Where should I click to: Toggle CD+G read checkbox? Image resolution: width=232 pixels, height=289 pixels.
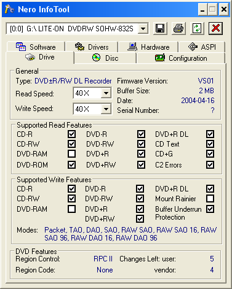tap(210, 153)
